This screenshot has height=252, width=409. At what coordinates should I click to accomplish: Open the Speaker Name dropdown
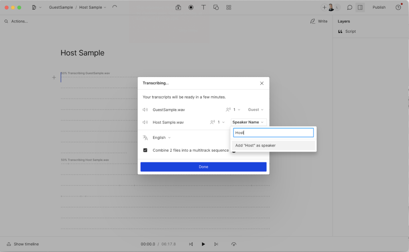click(x=248, y=122)
